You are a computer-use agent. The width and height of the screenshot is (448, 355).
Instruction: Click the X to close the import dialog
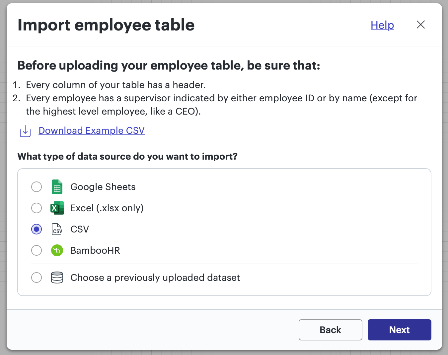(x=420, y=25)
